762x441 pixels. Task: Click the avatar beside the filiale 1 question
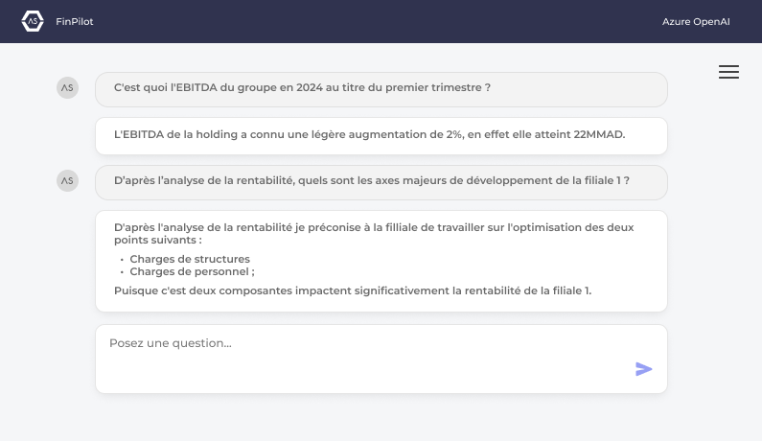coord(67,180)
